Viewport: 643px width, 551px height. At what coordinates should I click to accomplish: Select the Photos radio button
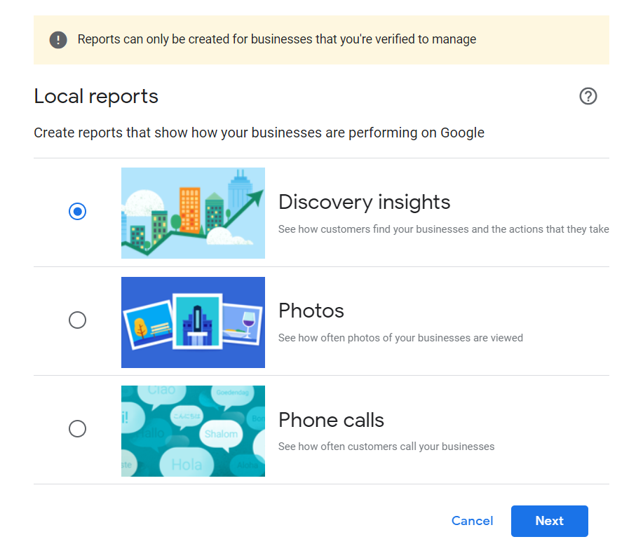click(x=78, y=320)
